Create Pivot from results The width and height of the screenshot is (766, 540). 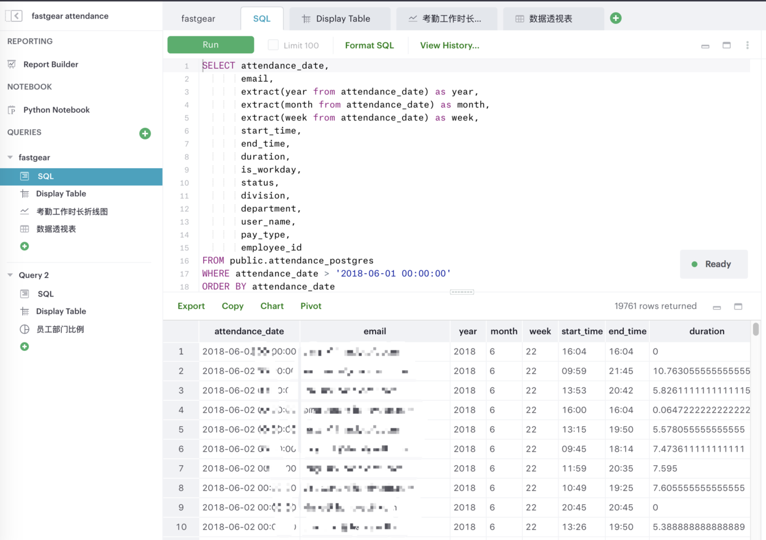[311, 306]
